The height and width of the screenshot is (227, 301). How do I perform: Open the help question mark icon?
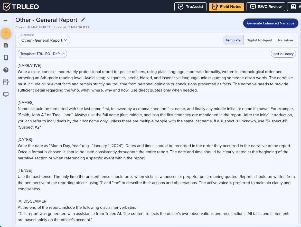click(6, 70)
